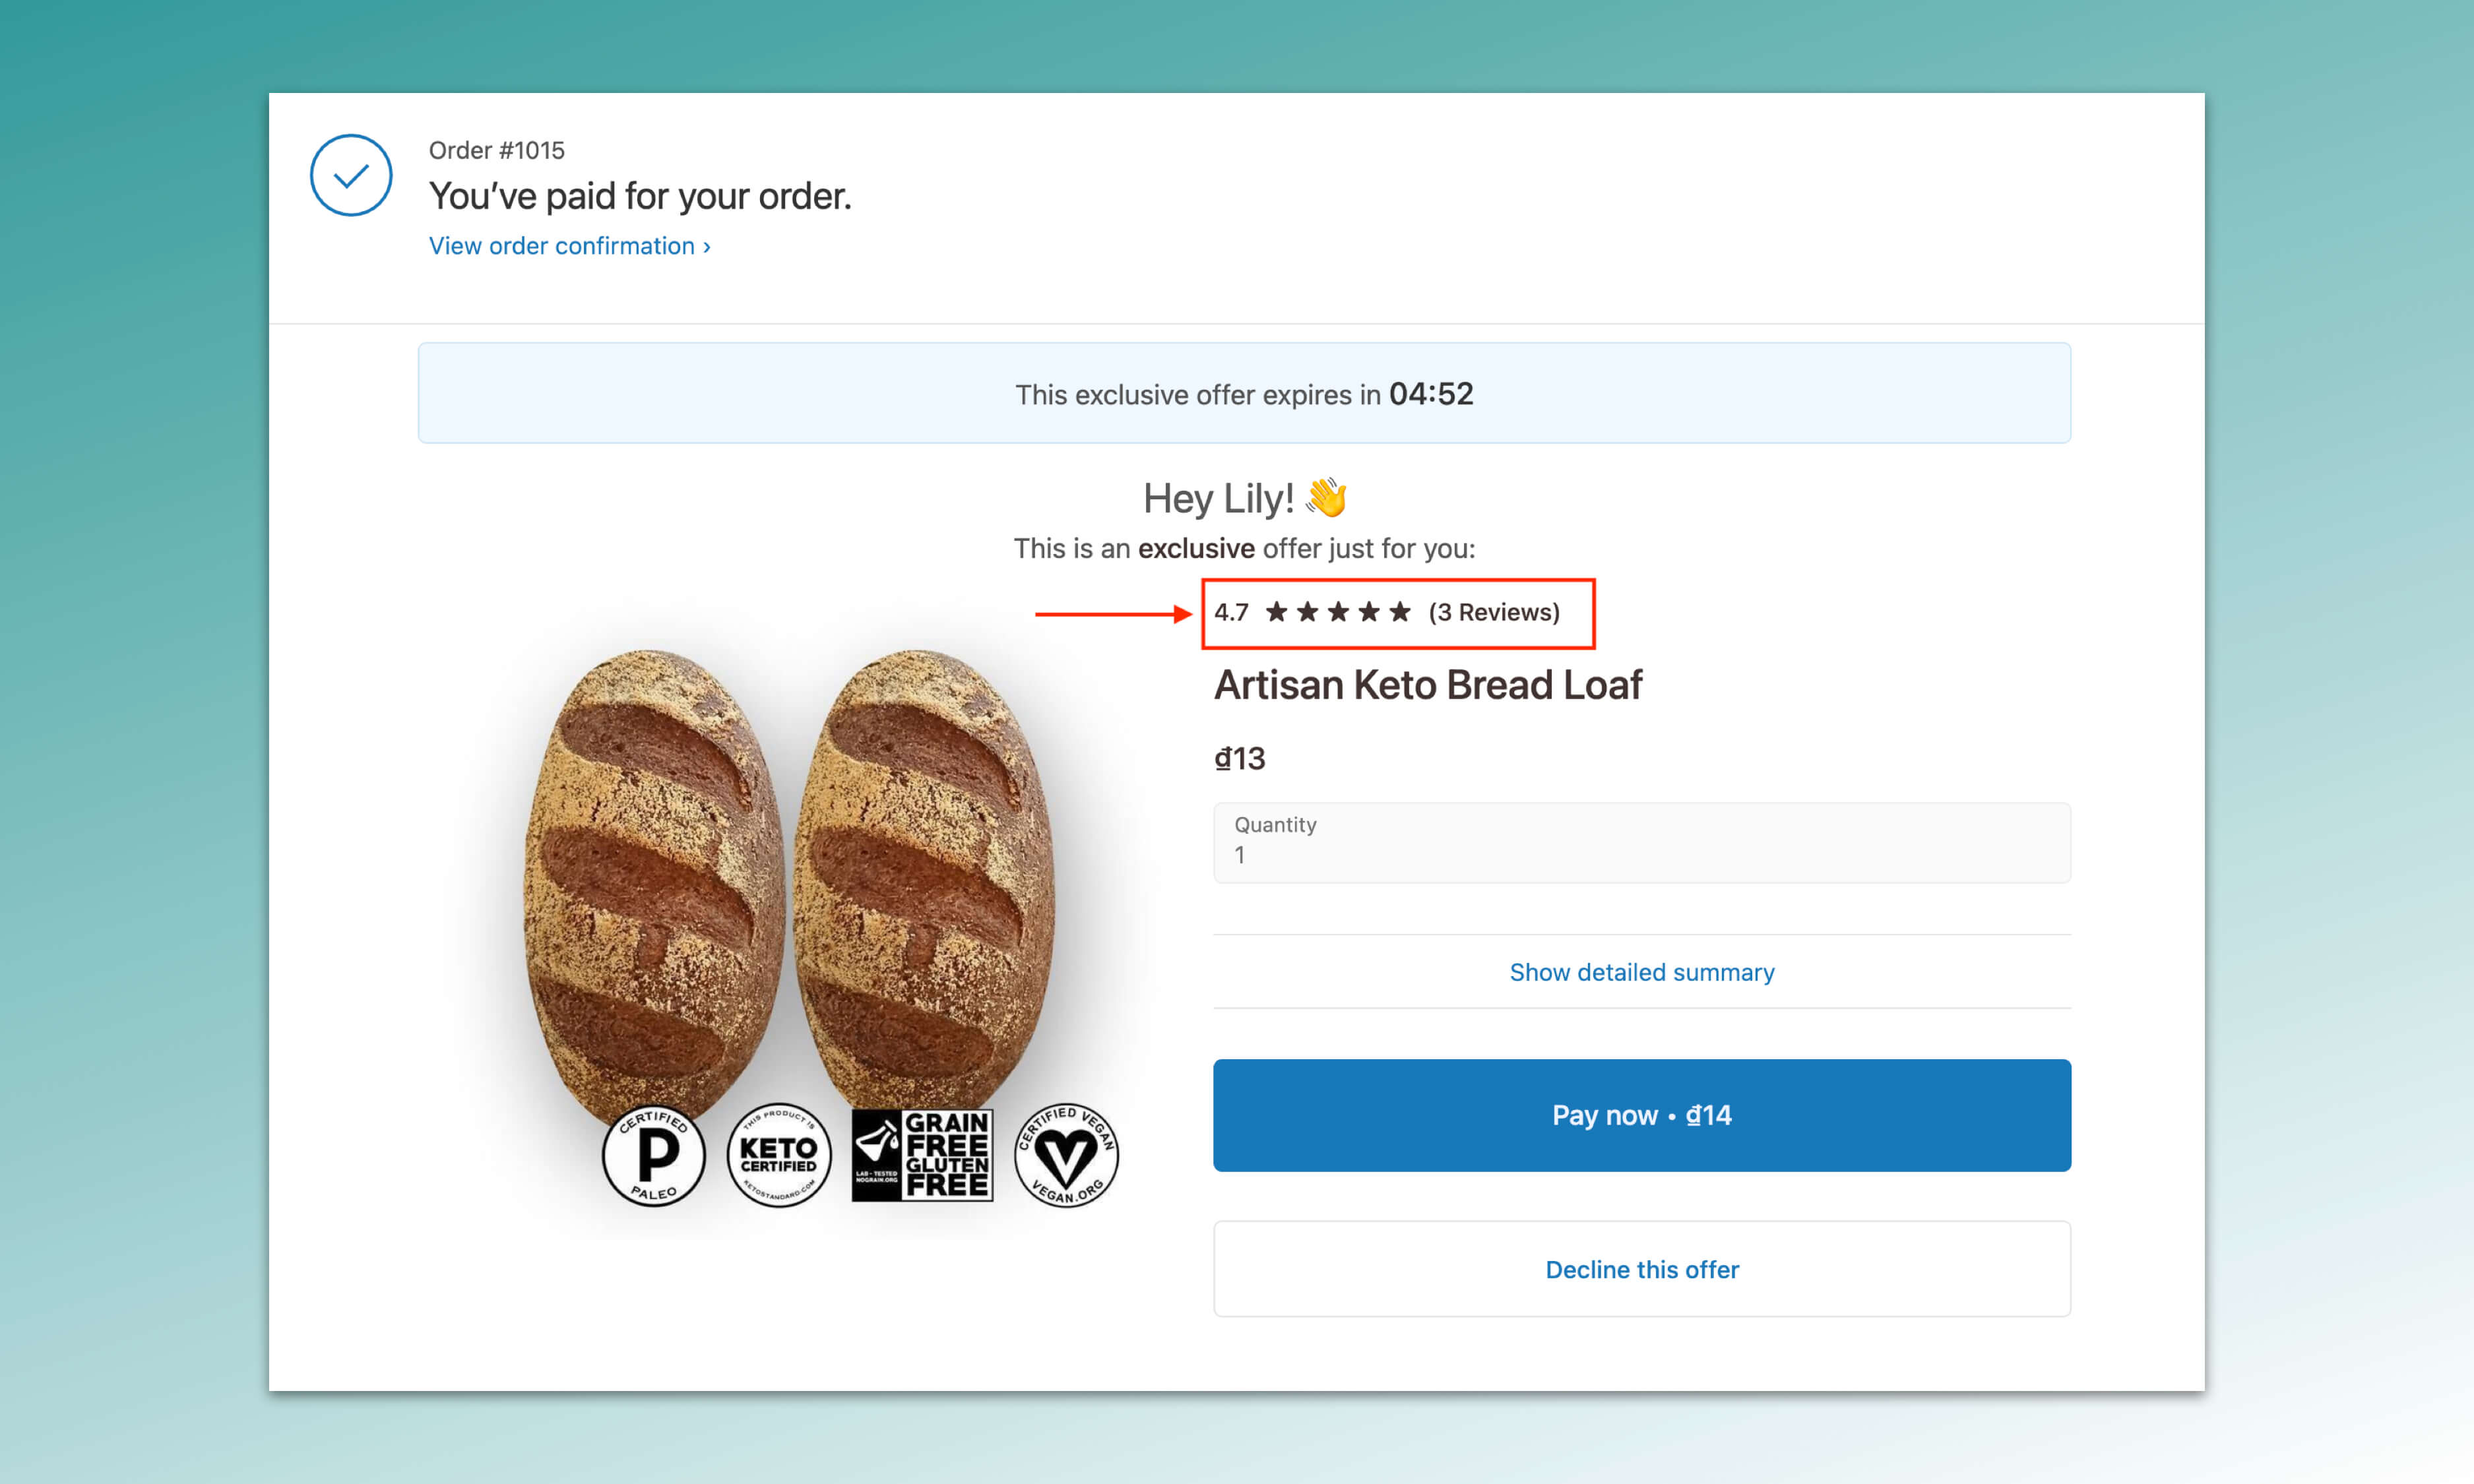Open the Quantity selector
Screen dimensions: 2474x1484
pyautogui.click(x=1641, y=842)
